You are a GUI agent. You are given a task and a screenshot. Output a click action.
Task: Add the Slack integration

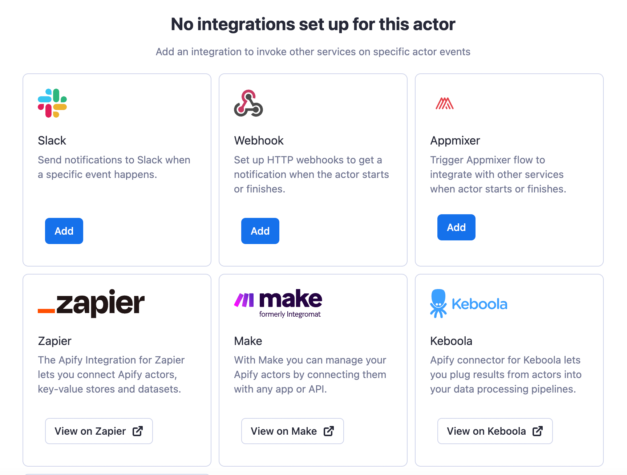[x=64, y=231]
